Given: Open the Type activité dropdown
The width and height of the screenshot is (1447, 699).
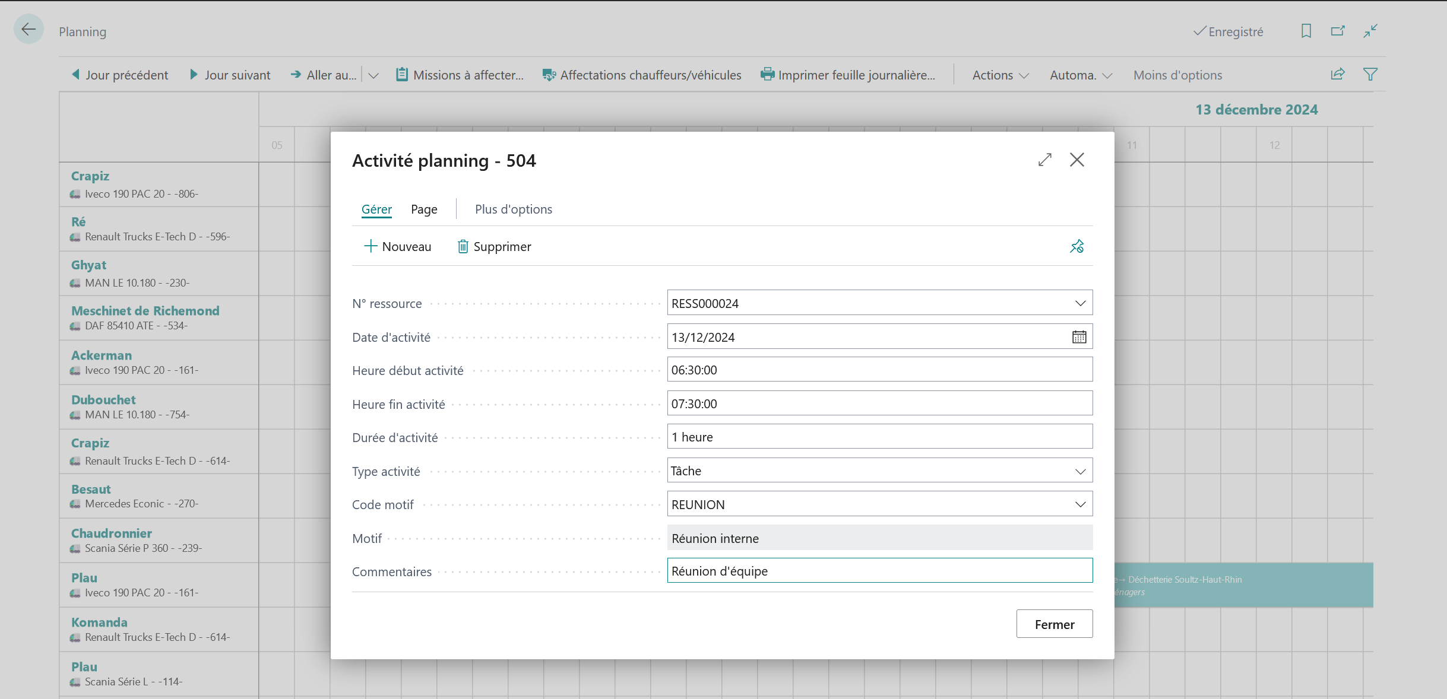Looking at the screenshot, I should pos(1080,471).
